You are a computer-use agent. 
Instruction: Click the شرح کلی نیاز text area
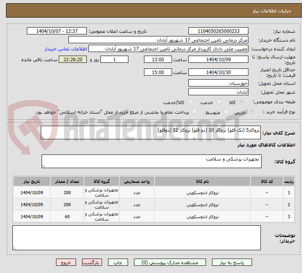151,132
